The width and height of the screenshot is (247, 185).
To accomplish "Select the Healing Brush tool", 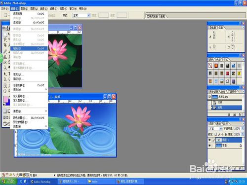I will coord(5,51).
